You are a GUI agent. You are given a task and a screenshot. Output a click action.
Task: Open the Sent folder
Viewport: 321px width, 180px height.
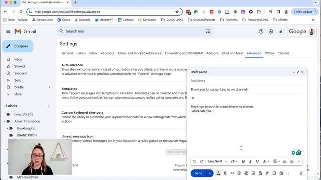[17, 80]
